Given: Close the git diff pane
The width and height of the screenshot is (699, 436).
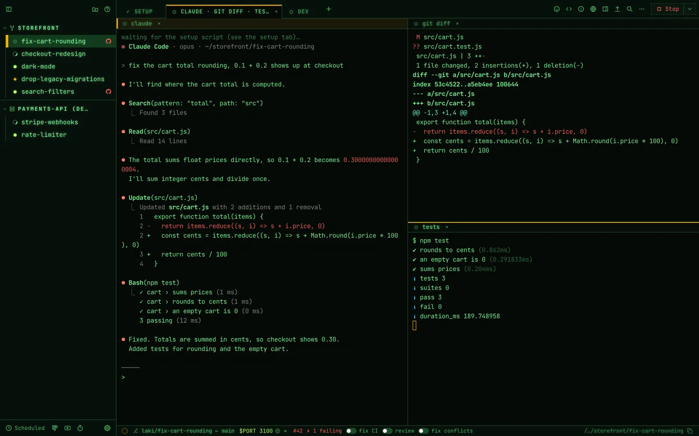Looking at the screenshot, I should click(457, 24).
